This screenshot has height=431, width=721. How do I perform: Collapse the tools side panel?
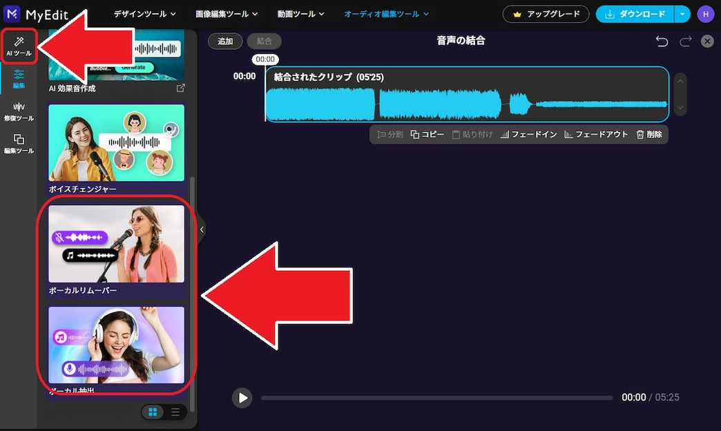click(x=201, y=230)
